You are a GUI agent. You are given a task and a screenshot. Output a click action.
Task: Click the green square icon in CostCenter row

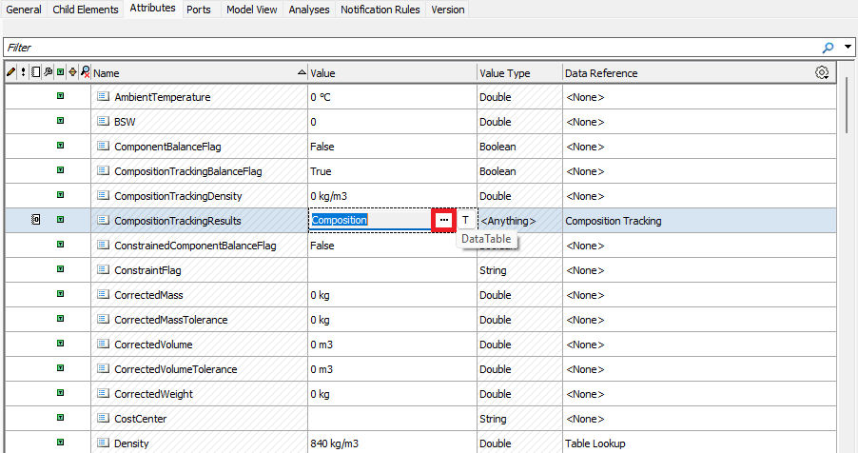[x=60, y=418]
